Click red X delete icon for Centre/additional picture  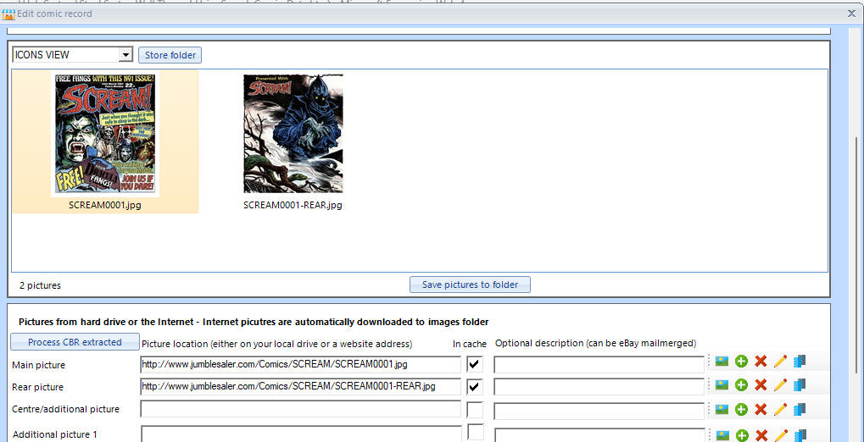pos(761,409)
